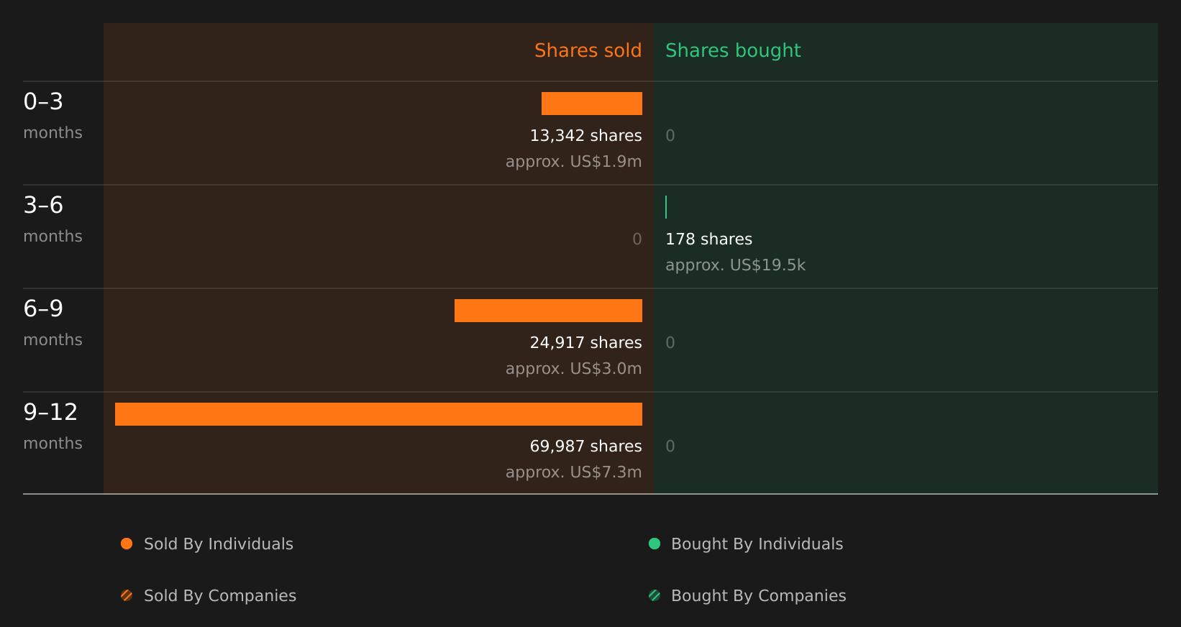The image size is (1181, 627).
Task: Click the approx. US$7.3m amount
Action: (x=574, y=472)
